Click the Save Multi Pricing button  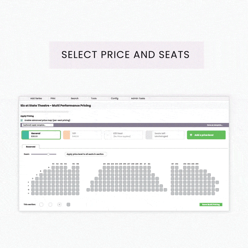click(x=211, y=204)
